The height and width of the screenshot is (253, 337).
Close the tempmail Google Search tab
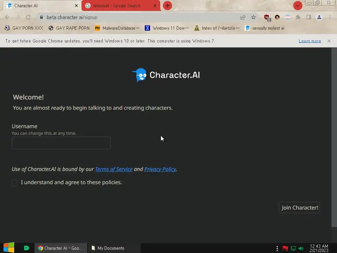coord(155,6)
